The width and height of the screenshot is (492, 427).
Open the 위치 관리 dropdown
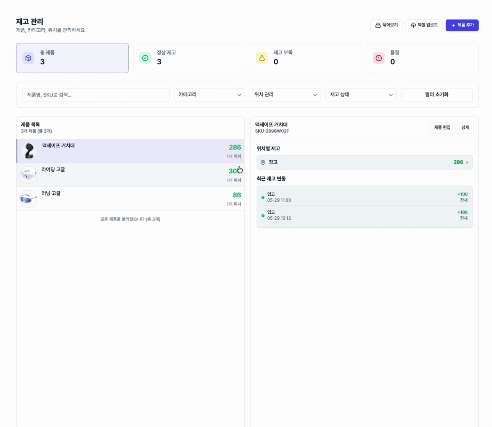pos(285,95)
